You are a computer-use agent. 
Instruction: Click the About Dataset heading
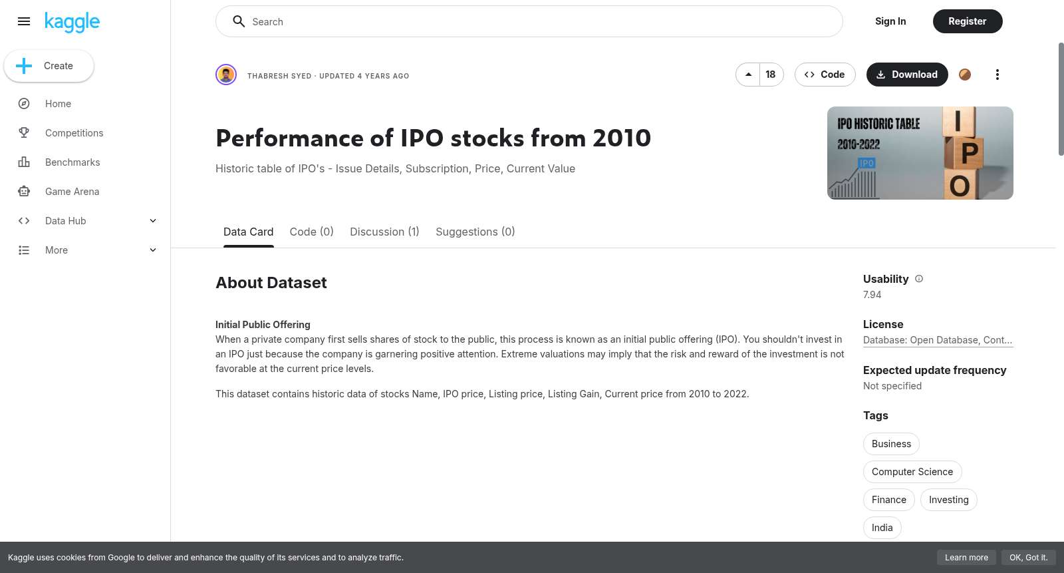coord(271,283)
